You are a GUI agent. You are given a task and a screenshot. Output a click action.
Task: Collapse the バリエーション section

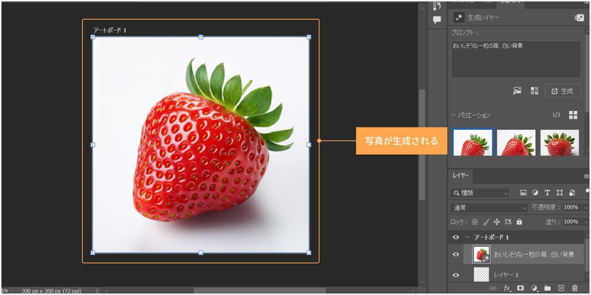pos(453,115)
